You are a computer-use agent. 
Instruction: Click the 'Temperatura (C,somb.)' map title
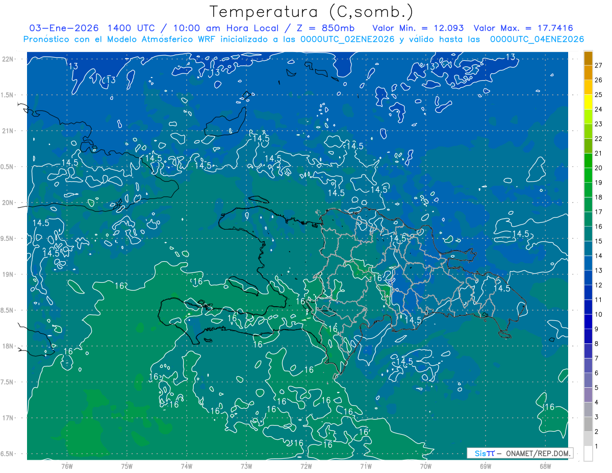311,12
